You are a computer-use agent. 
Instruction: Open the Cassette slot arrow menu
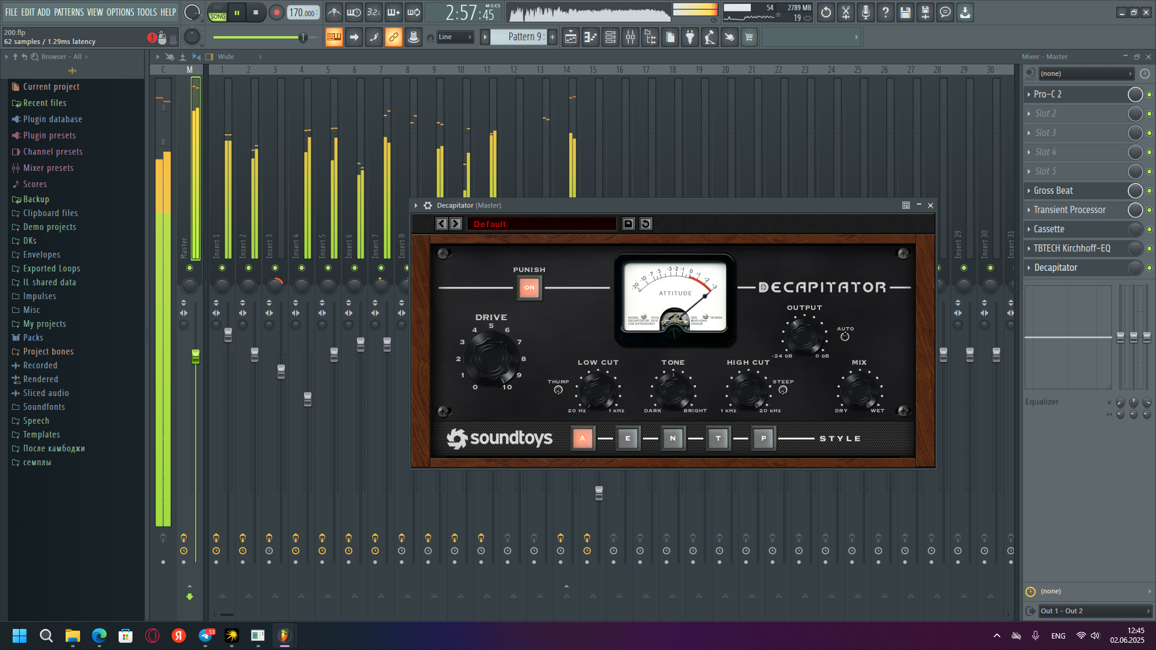[1029, 229]
